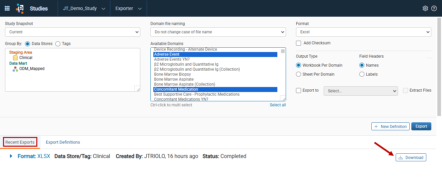
Task: Switch to Recent Exports tab
Action: pyautogui.click(x=20, y=142)
